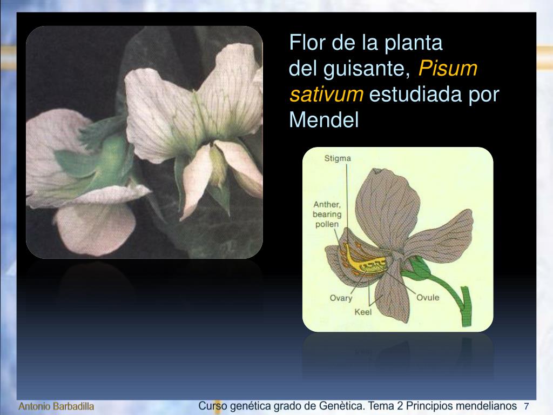Click the italic word sativum

326,94
